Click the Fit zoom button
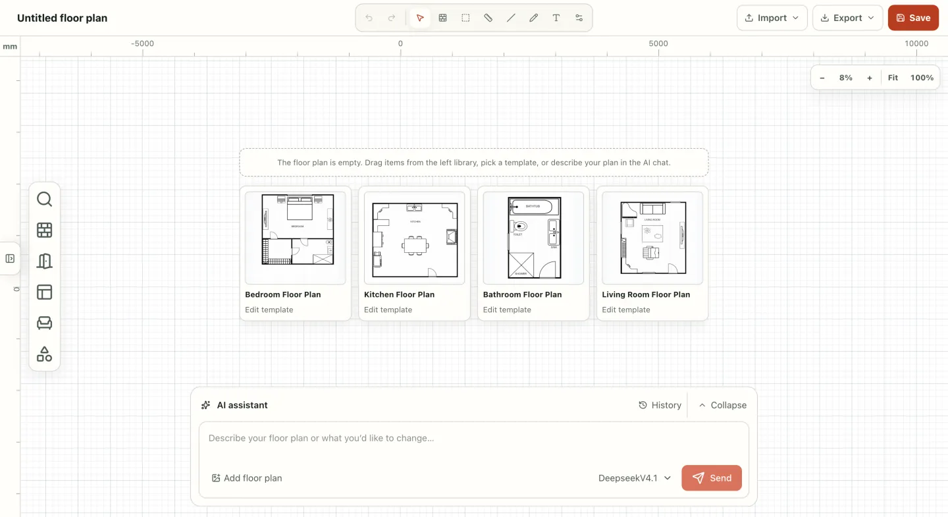948x517 pixels. click(893, 78)
